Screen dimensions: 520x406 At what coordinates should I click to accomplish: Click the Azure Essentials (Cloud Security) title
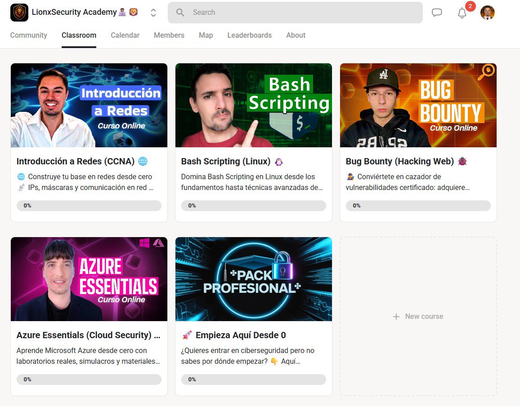(88, 335)
